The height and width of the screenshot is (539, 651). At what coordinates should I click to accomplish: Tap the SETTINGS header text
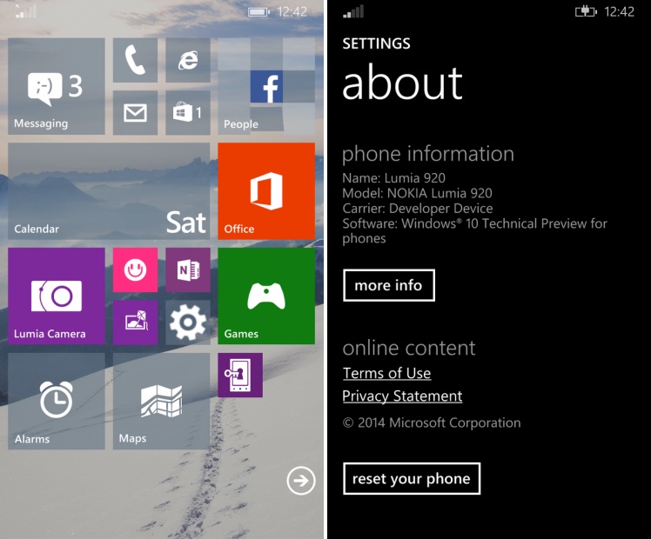(376, 43)
